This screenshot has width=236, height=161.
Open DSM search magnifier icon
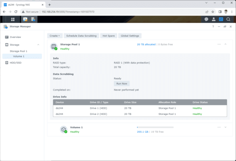pyautogui.click(x=228, y=19)
